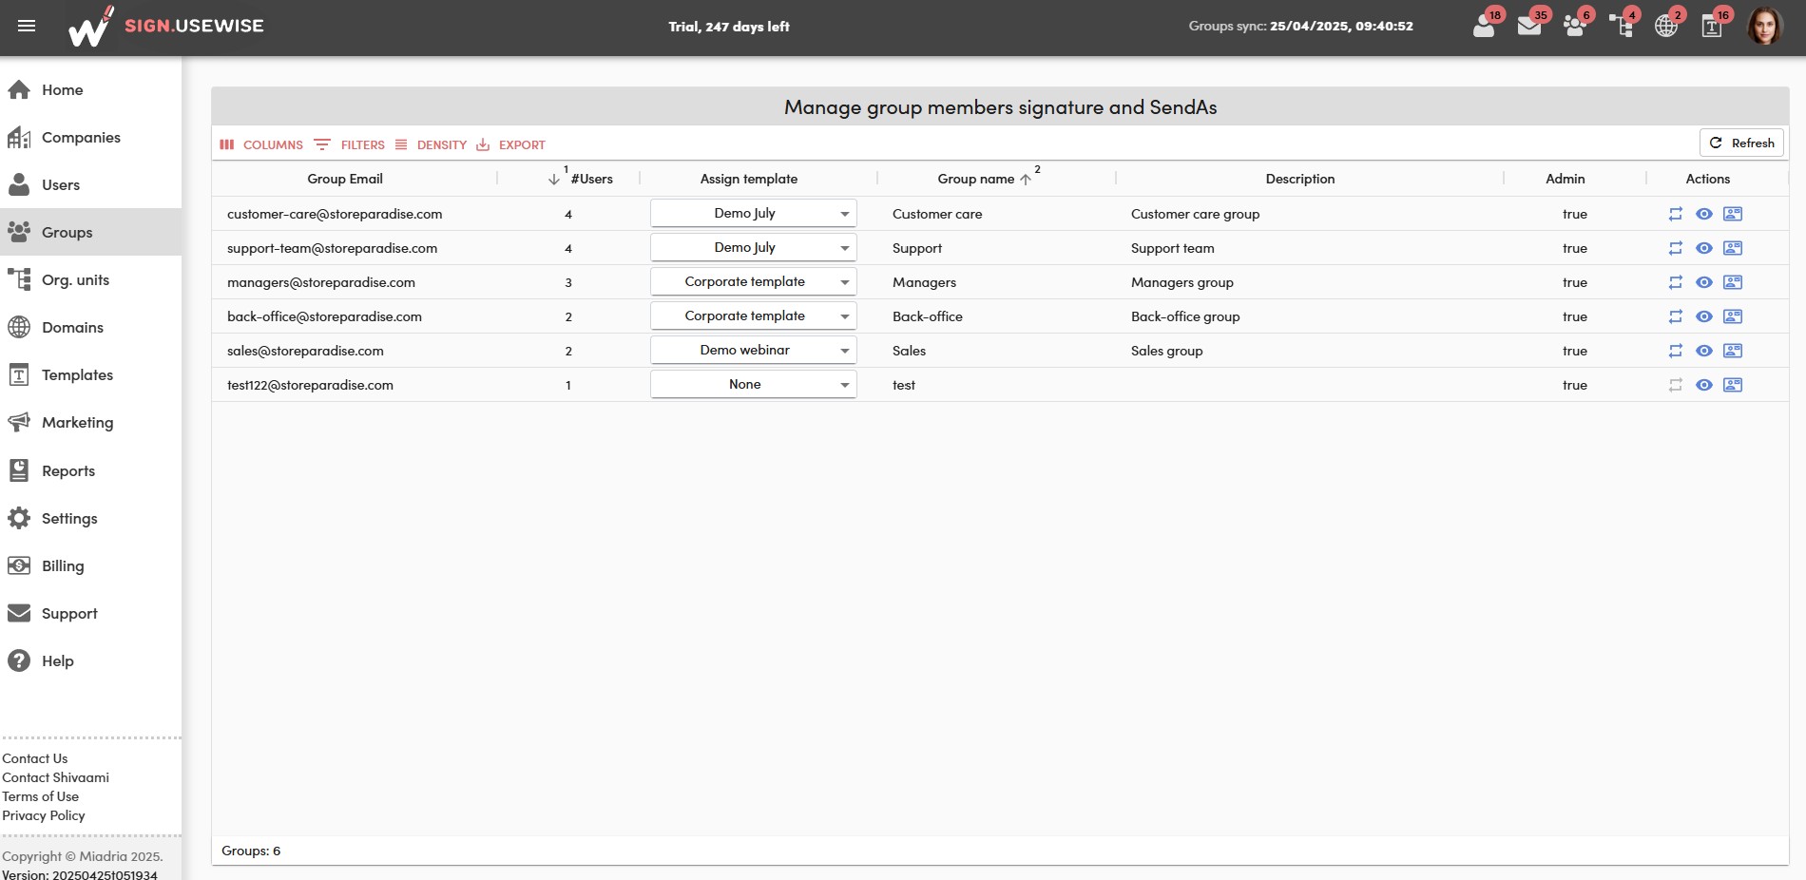Open Templates in sidebar

coord(90,374)
